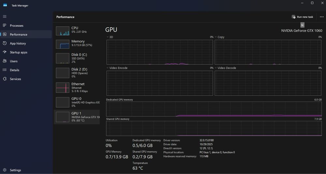This screenshot has height=174, width=326.
Task: Select the GPU 1 graph thumbnail
Action: pyautogui.click(x=63, y=117)
